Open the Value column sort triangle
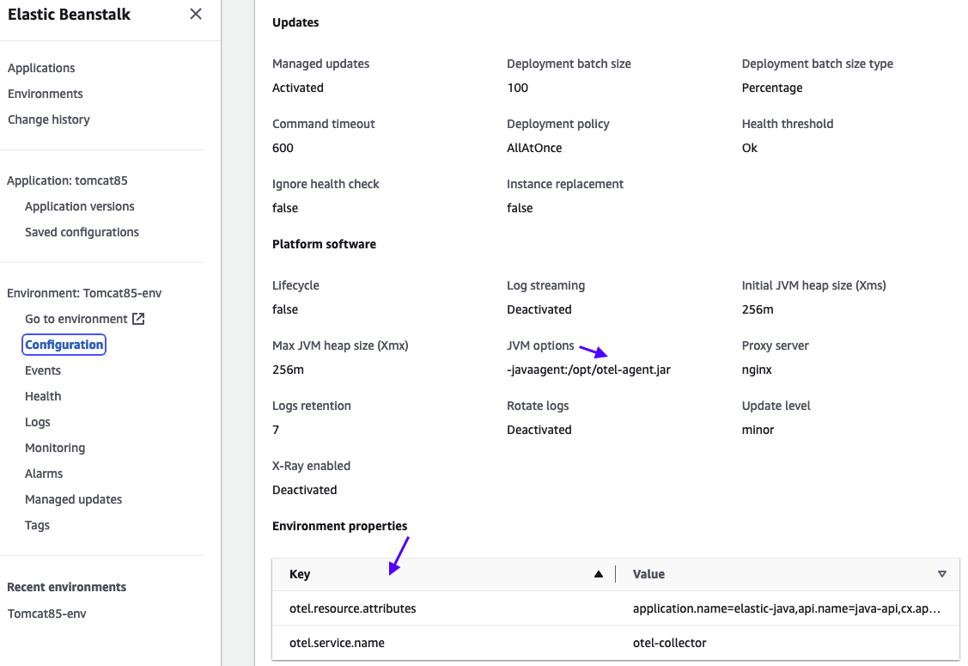 941,574
